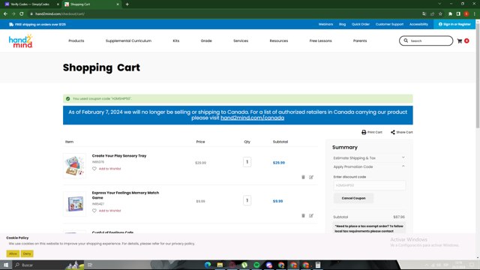Open the Blog link
This screenshot has width=480, height=270.
[342, 24]
